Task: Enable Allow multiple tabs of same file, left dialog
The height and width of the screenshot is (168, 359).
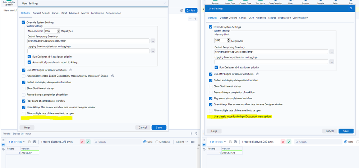Action: 24,113
